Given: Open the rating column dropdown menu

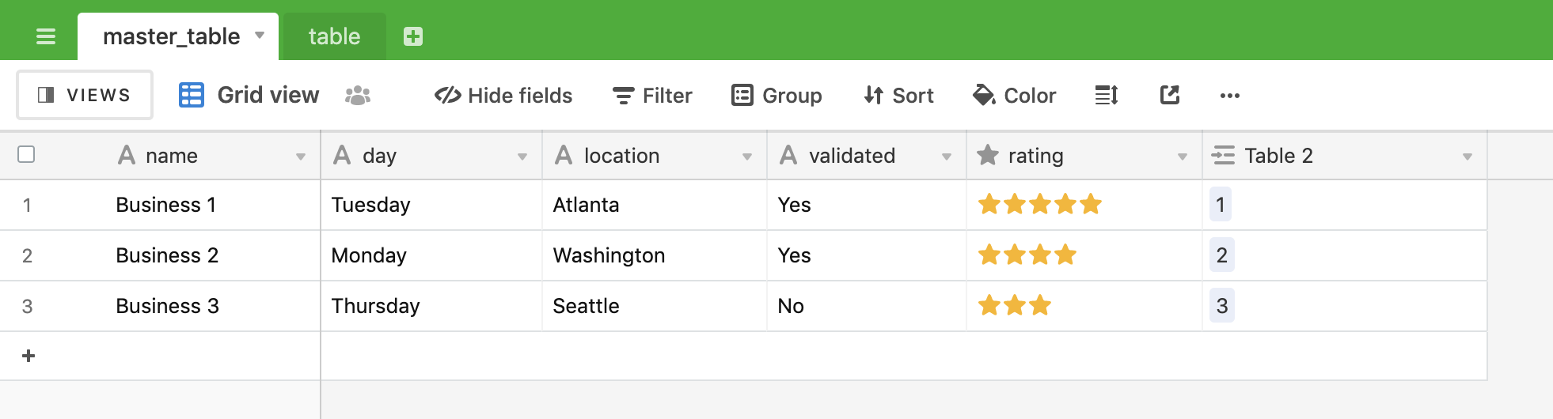Looking at the screenshot, I should 1183,157.
